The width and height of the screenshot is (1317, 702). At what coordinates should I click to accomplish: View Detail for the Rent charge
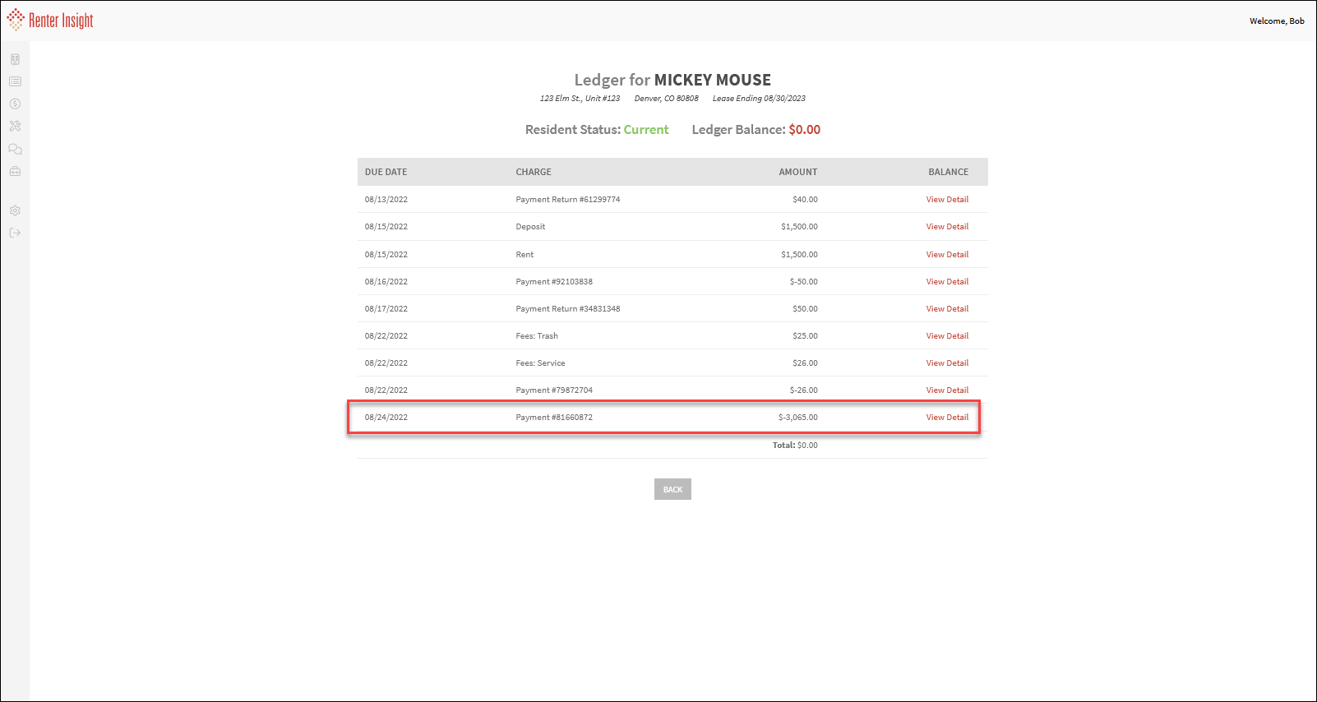[947, 255]
